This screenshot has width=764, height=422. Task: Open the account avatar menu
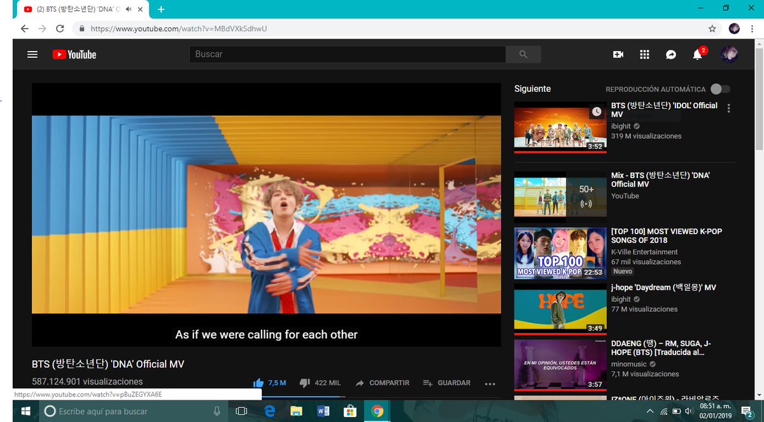[x=729, y=55]
